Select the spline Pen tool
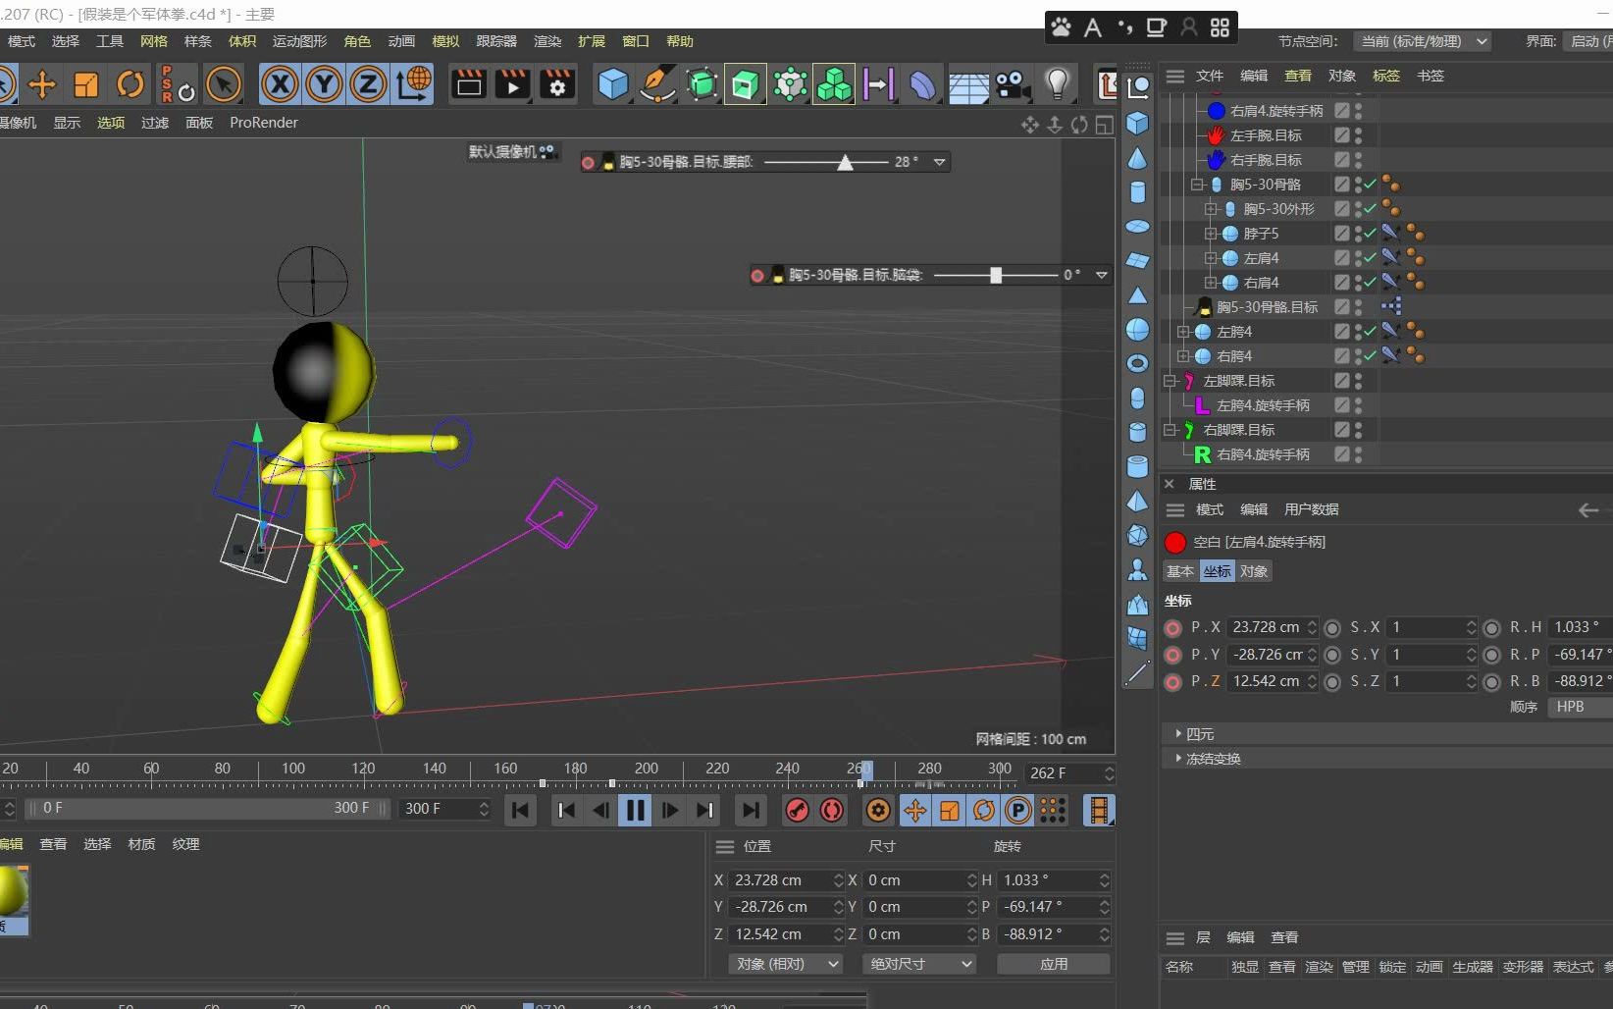This screenshot has height=1009, width=1613. (x=655, y=84)
